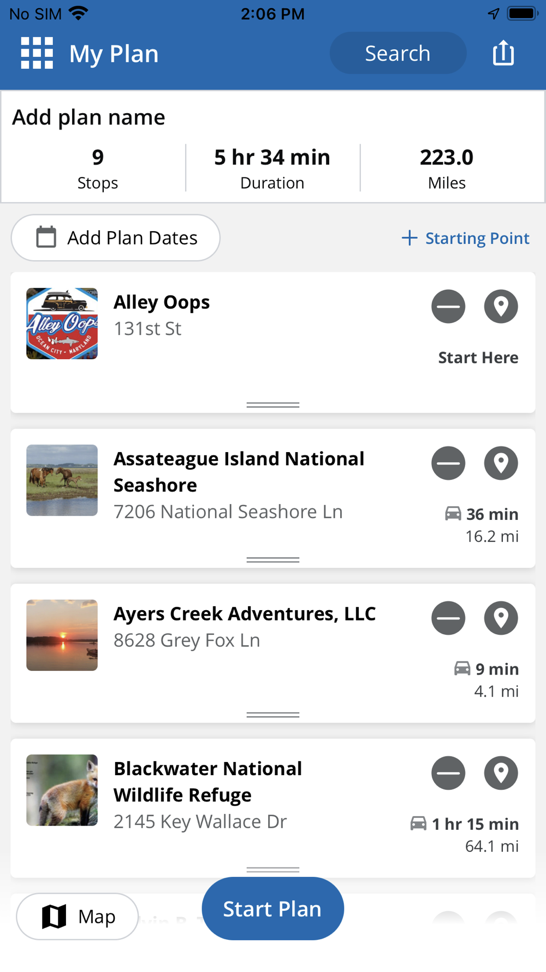Remove Ayers Creek Adventures stop
This screenshot has width=546, height=972.
448,618
